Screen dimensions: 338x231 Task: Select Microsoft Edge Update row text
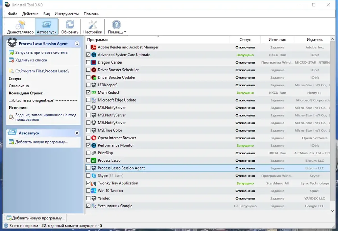click(x=117, y=100)
